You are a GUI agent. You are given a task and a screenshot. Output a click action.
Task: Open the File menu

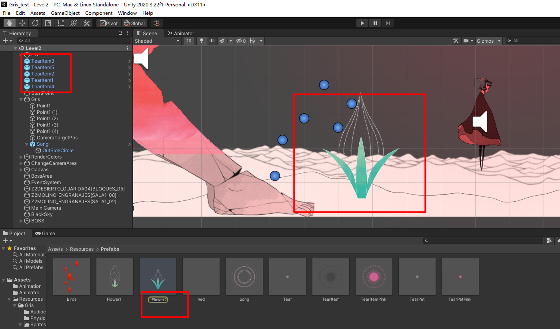6,13
